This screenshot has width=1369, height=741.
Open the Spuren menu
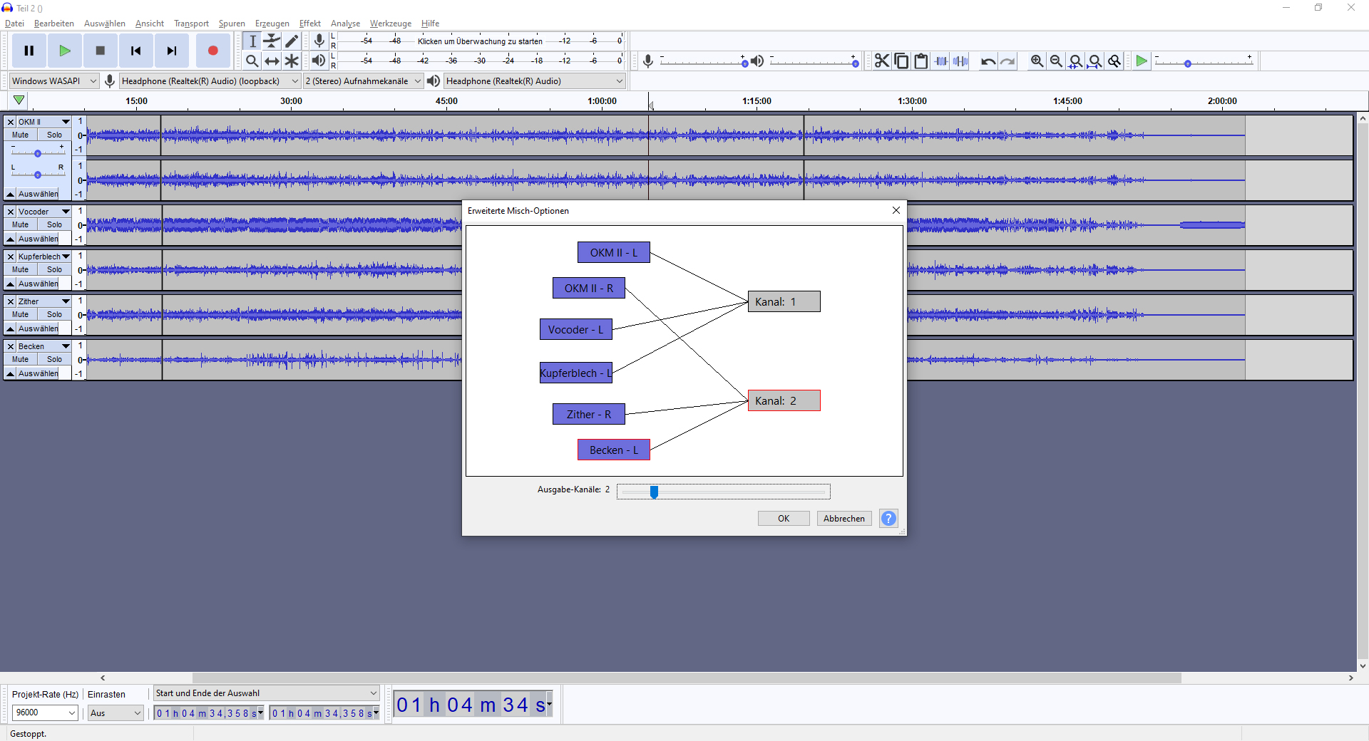point(232,24)
